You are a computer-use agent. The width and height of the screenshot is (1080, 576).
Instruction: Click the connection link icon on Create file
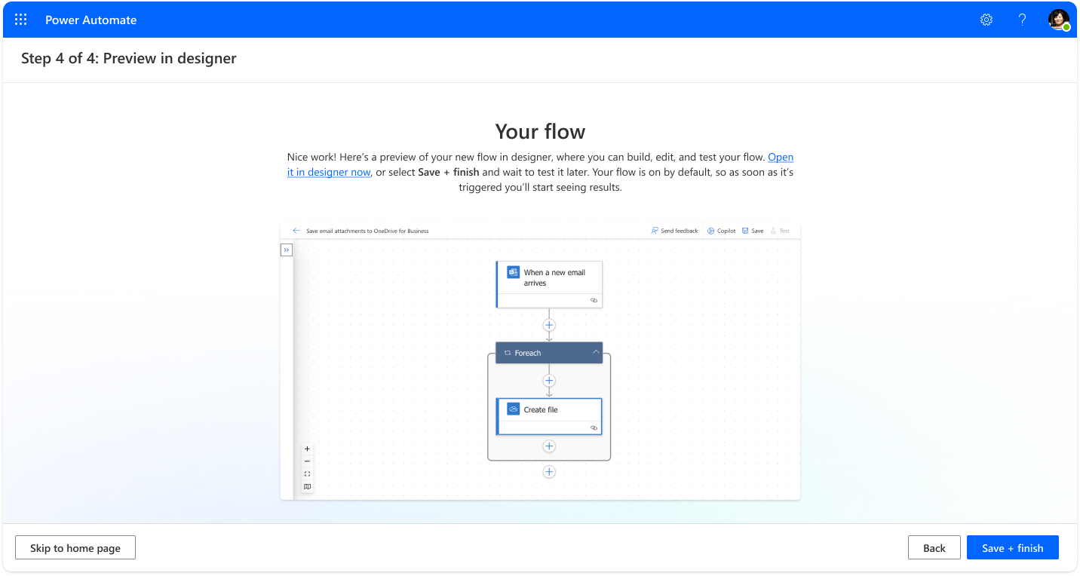[594, 427]
